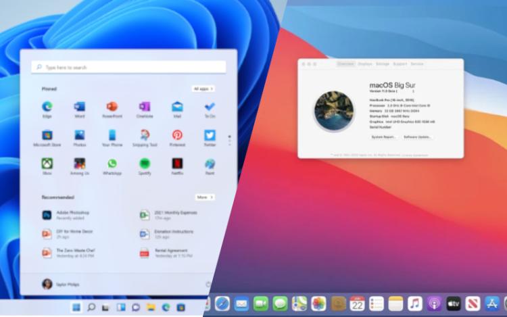Viewport: 507px width, 317px height.
Task: Switch to the Displays tab
Action: (365, 64)
